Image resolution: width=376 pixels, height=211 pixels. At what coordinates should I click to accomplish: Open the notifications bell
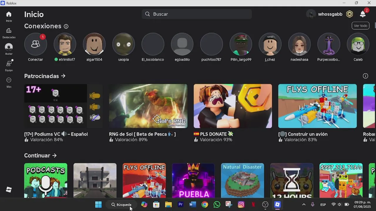click(363, 14)
